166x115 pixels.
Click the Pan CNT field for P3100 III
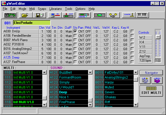(x=81, y=45)
